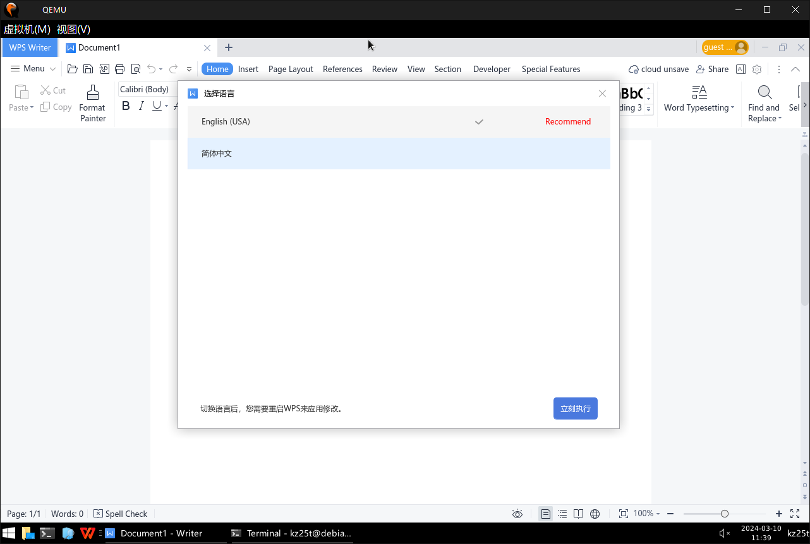Select the Home ribbon tab
810x544 pixels.
(x=217, y=69)
